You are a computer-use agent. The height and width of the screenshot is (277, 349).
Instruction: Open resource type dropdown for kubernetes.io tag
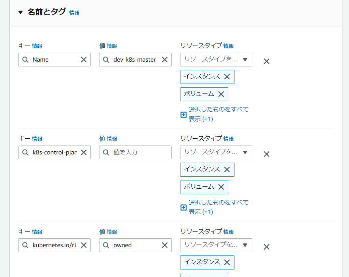(216, 245)
